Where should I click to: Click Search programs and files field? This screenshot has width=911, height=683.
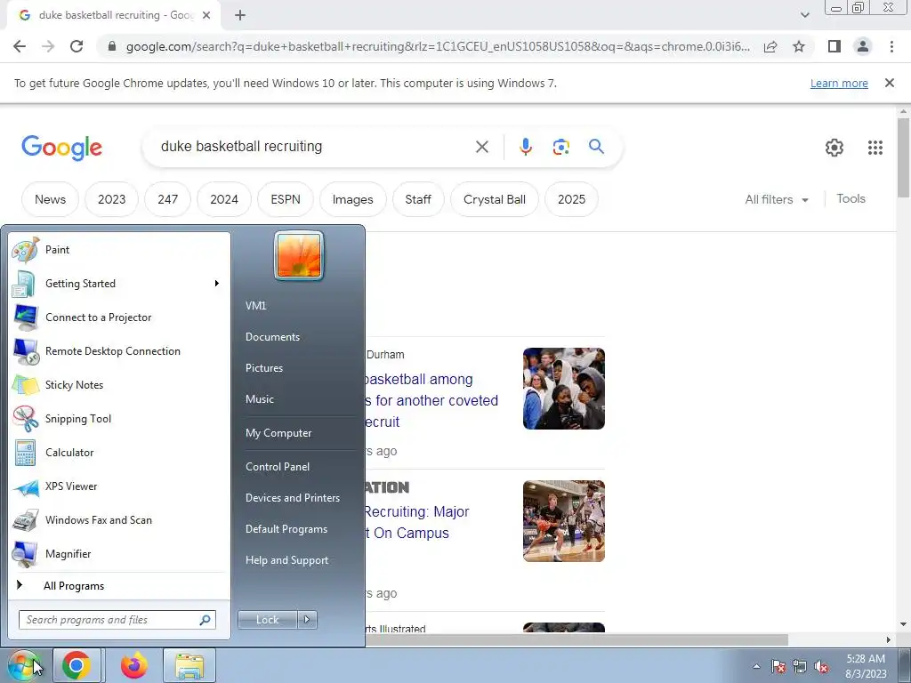point(117,620)
